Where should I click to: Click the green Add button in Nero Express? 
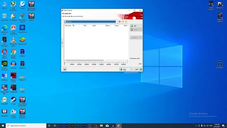point(136,26)
